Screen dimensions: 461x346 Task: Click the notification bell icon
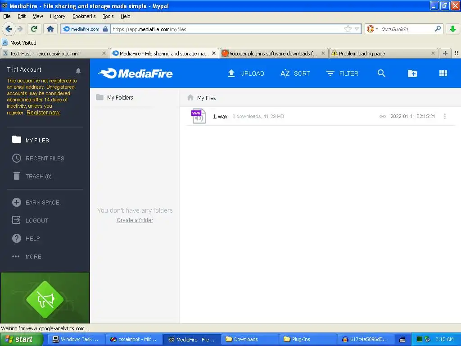(x=78, y=71)
